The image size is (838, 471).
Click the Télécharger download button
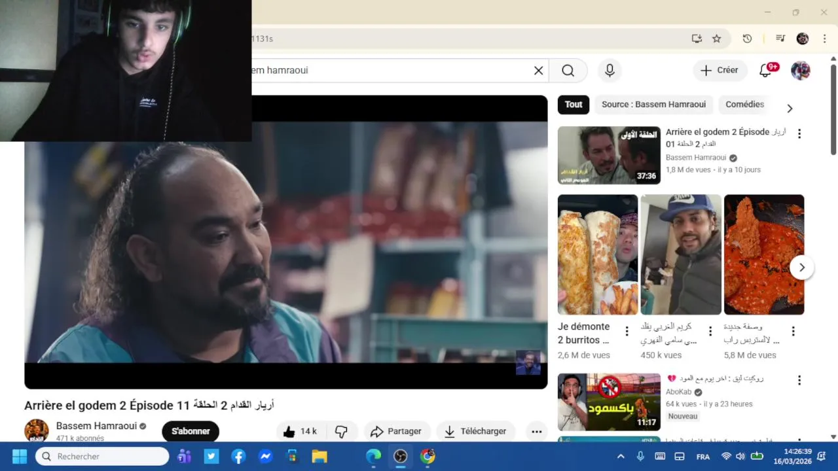(475, 432)
